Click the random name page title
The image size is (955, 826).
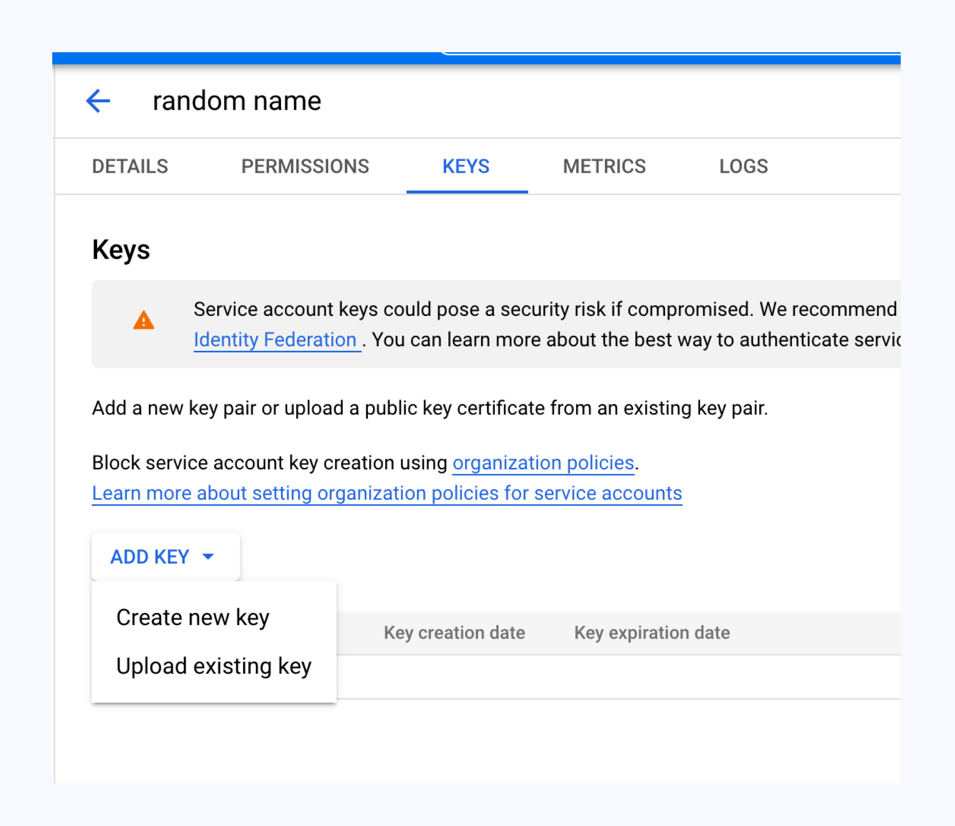pos(237,101)
